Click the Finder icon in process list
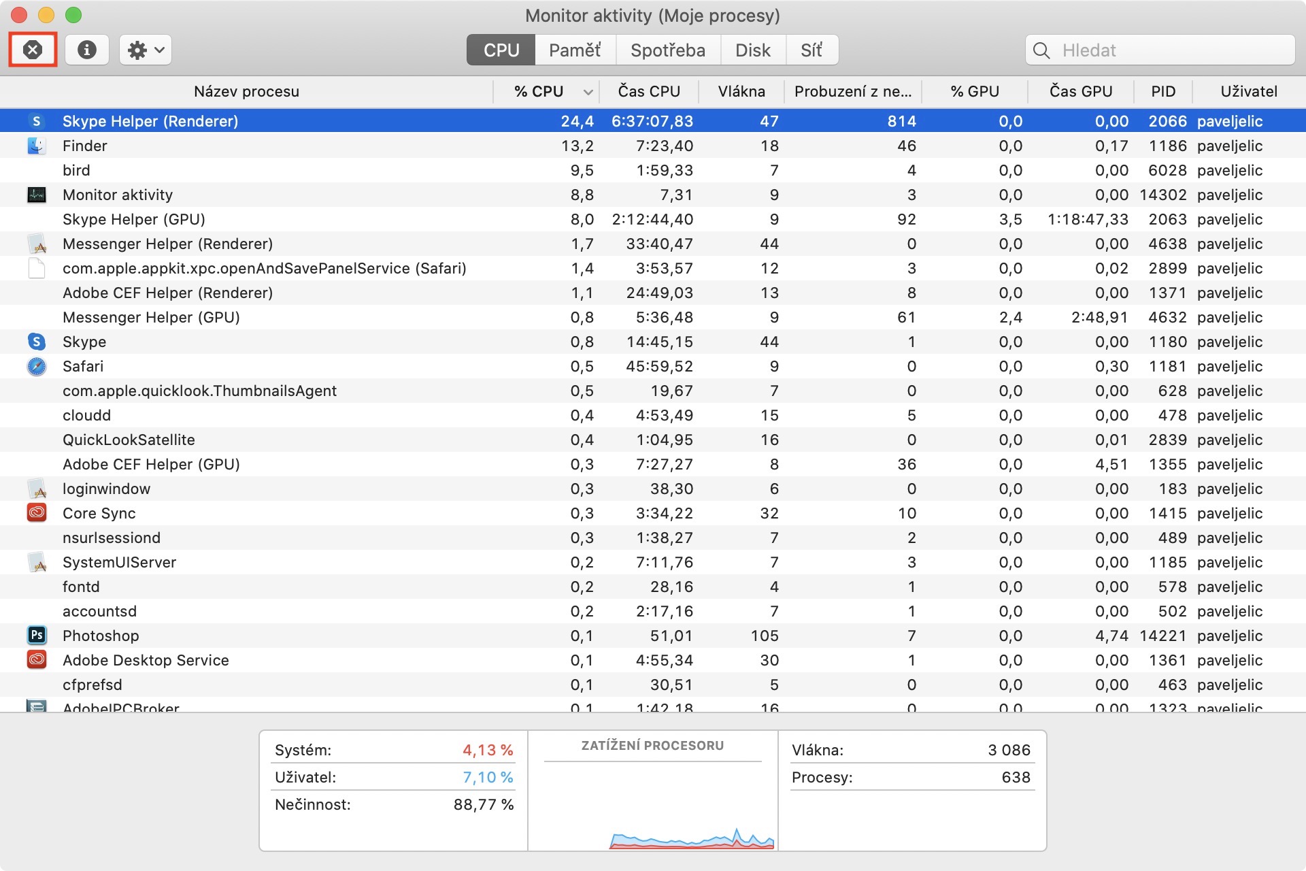 (37, 146)
